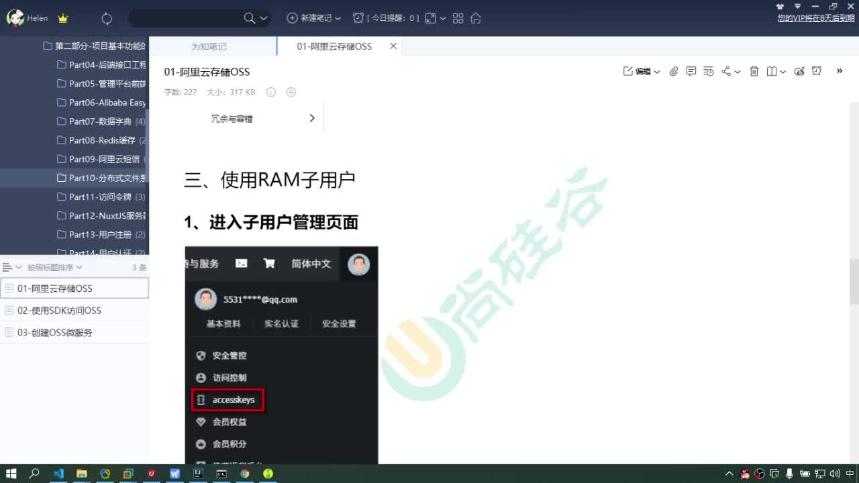The width and height of the screenshot is (859, 483).
Task: Open note 01-阿里云存储OSS in the list
Action: pos(74,288)
